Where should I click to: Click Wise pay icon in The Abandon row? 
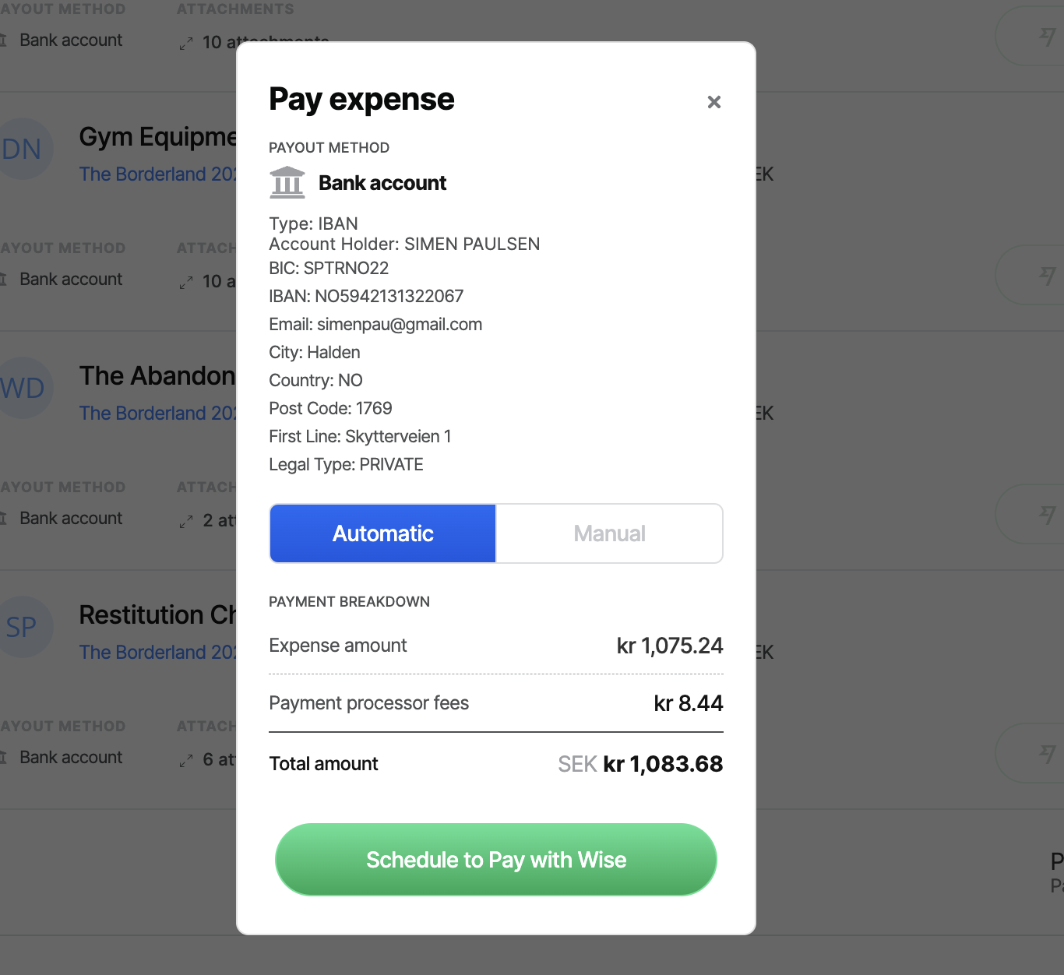1047,515
